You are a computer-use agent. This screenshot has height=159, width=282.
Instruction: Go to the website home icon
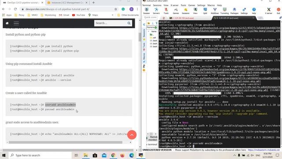[x=7, y=23]
